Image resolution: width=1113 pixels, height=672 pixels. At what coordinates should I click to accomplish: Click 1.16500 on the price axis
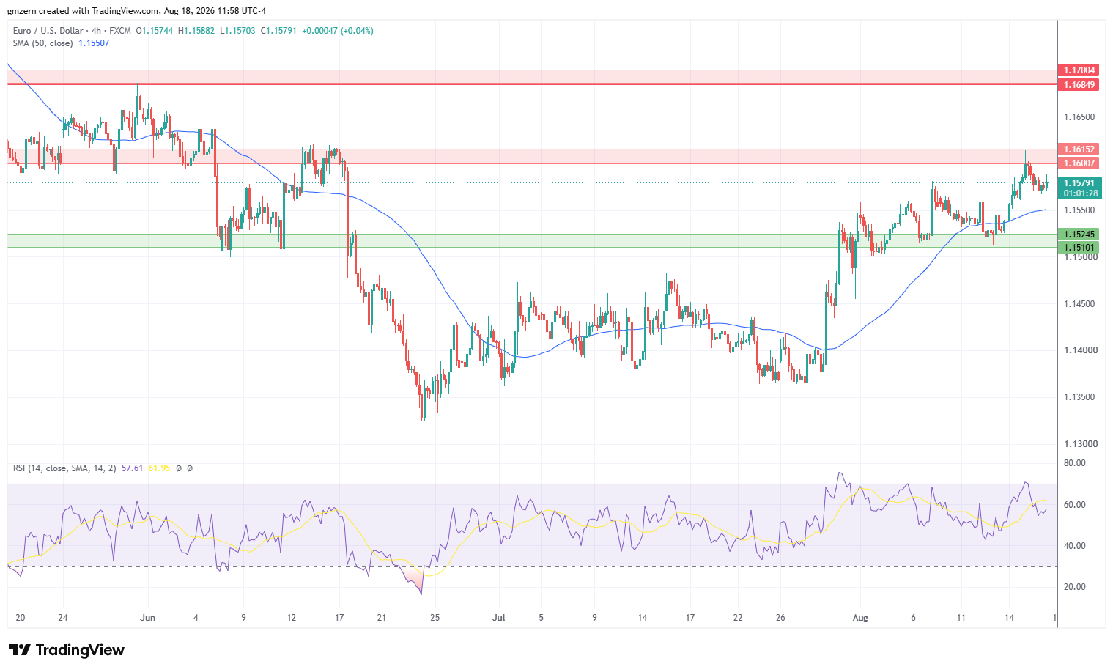coord(1079,117)
